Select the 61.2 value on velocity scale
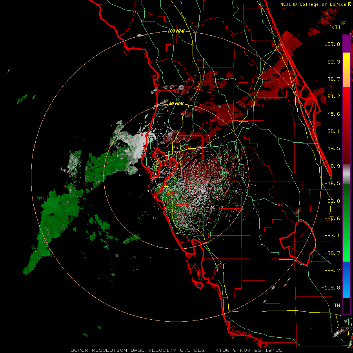The image size is (353, 353). [x=334, y=96]
